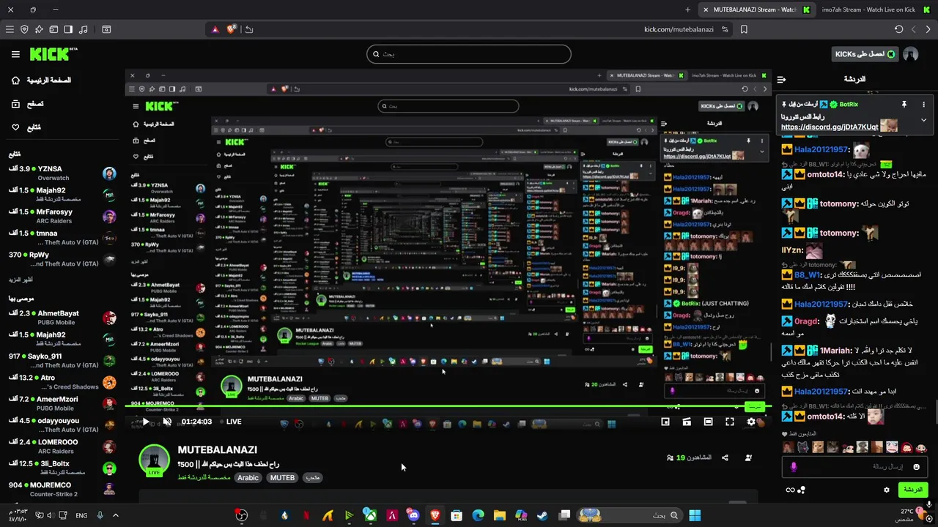The height and width of the screenshot is (527, 938).
Task: Click MUTEBALANAZI channel avatar with LIVE badge
Action: pyautogui.click(x=155, y=460)
